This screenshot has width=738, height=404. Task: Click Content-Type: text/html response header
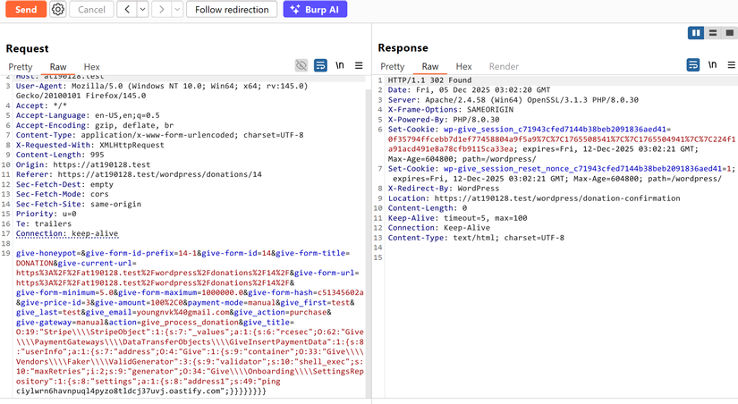pyautogui.click(x=476, y=238)
